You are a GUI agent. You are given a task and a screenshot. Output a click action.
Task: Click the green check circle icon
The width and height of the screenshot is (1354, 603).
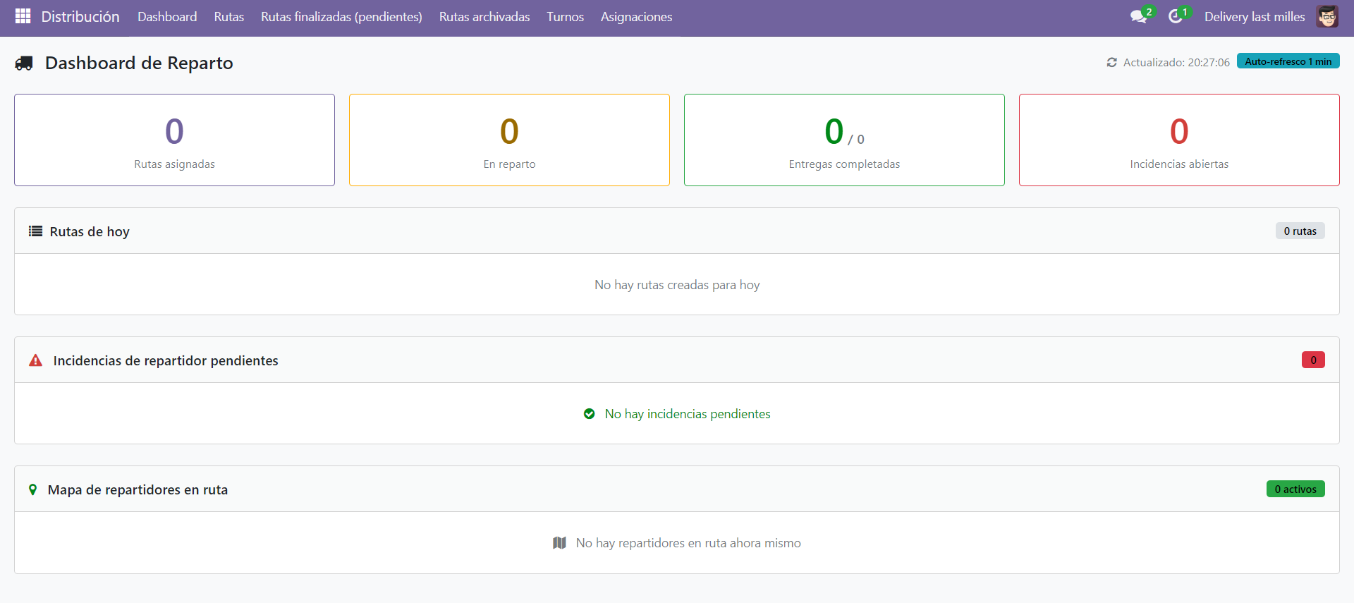pyautogui.click(x=590, y=414)
